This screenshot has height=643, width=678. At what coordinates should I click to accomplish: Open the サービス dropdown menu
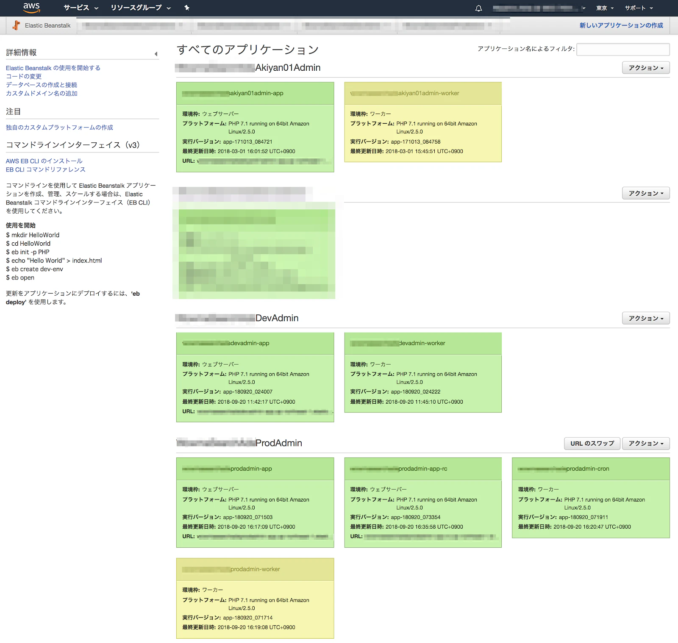[81, 8]
